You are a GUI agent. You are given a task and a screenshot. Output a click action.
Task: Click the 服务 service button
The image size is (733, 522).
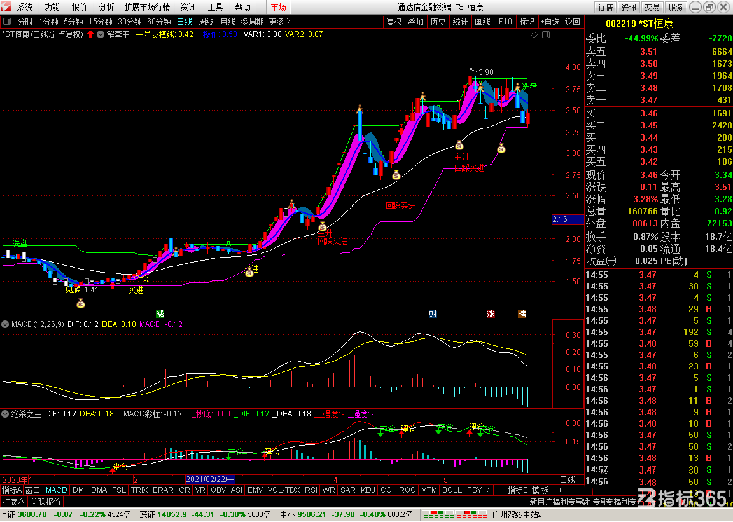pyautogui.click(x=676, y=7)
